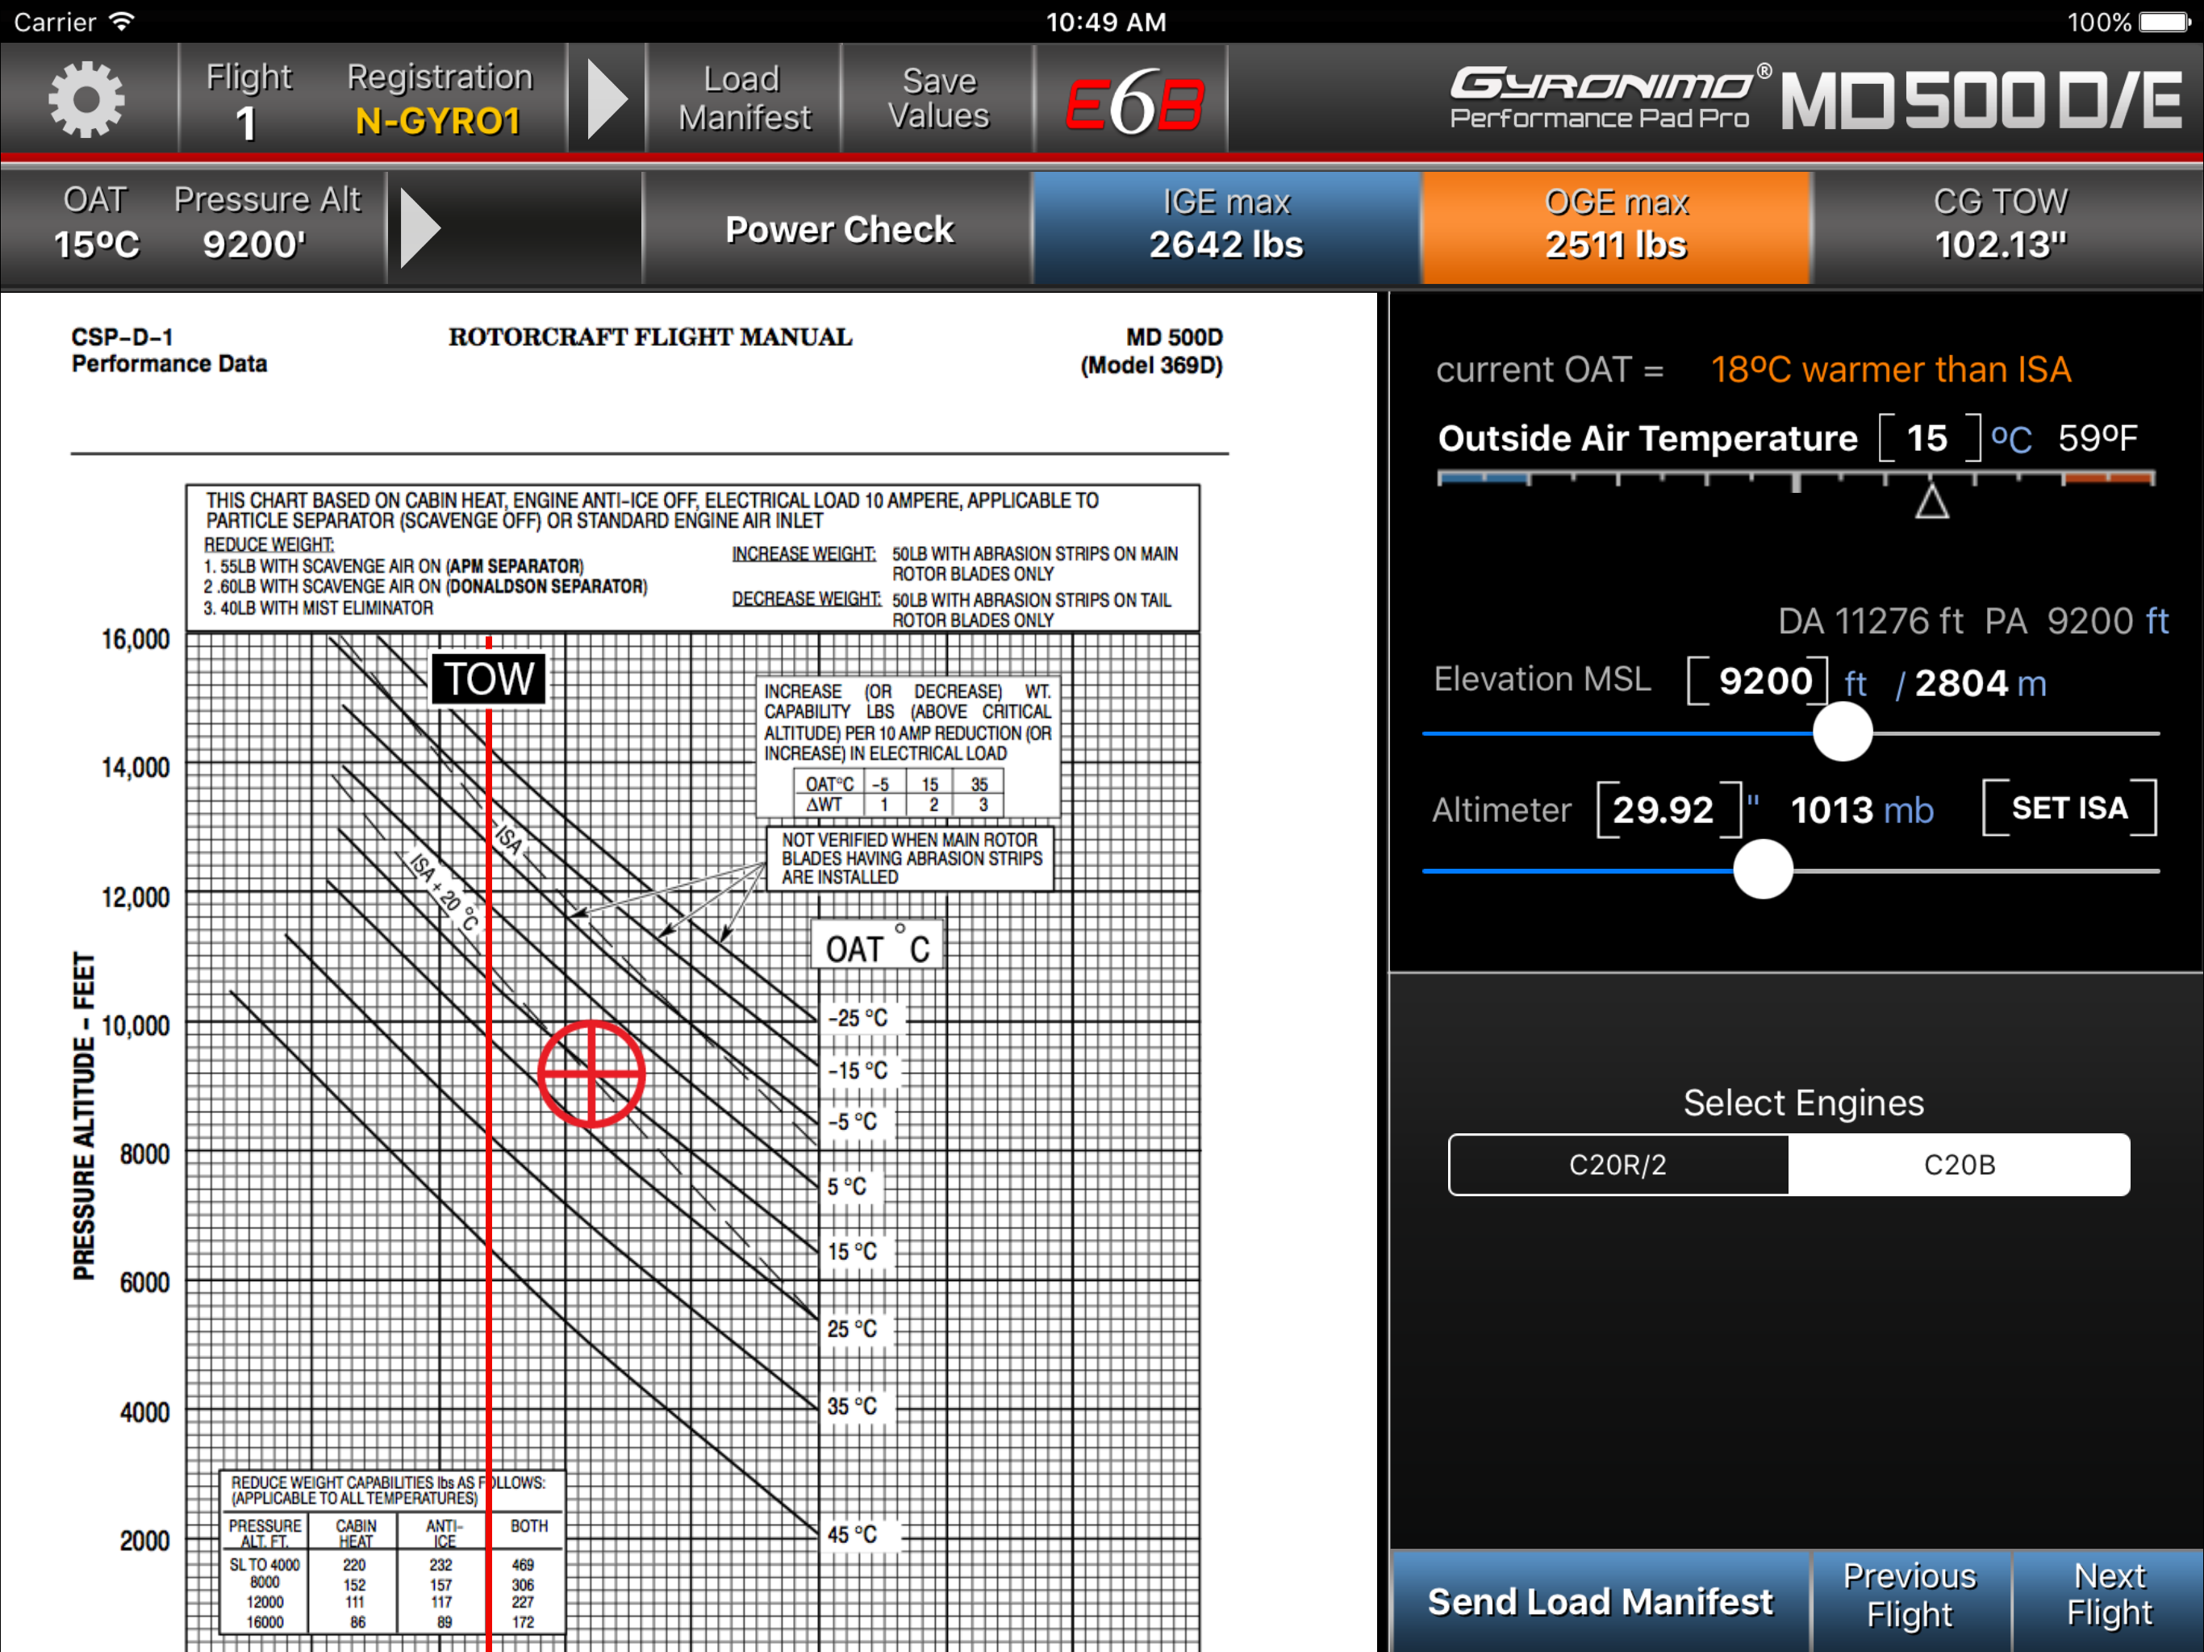Click the -25 °C OAT curve label

point(857,1017)
